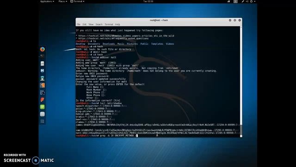The height and width of the screenshot is (167, 296).
Task: Click the 'password updated successfully' line
Action: pyautogui.click(x=101, y=79)
